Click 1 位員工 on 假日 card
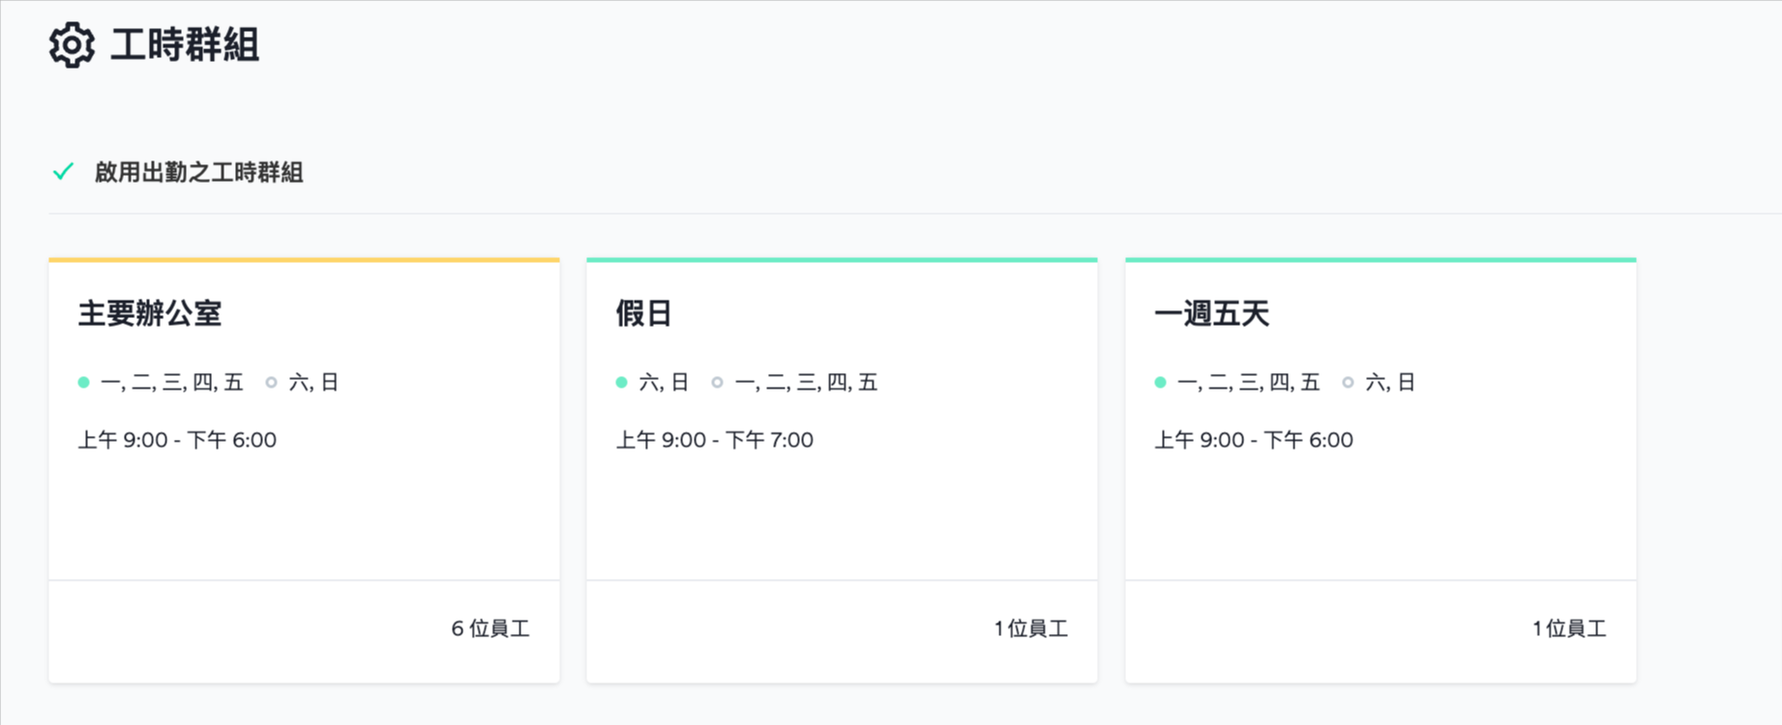Image resolution: width=1782 pixels, height=725 pixels. pyautogui.click(x=1030, y=628)
